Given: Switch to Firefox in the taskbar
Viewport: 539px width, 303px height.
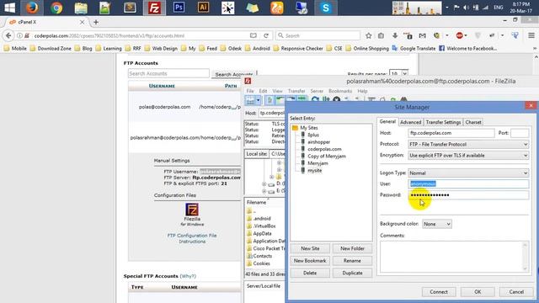Looking at the screenshot, I should tap(32, 8).
